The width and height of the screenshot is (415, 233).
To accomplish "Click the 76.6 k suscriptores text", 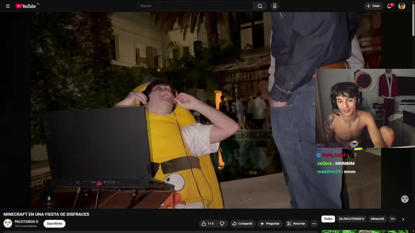I will 26,226.
